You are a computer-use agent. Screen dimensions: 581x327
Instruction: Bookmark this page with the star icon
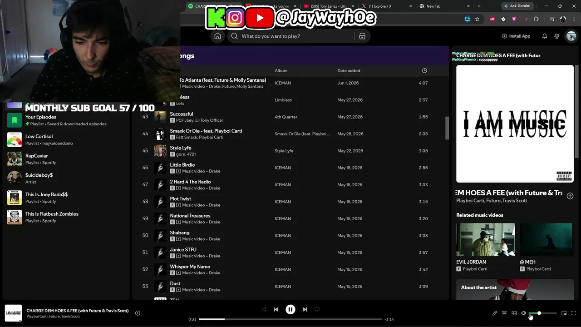pyautogui.click(x=477, y=19)
